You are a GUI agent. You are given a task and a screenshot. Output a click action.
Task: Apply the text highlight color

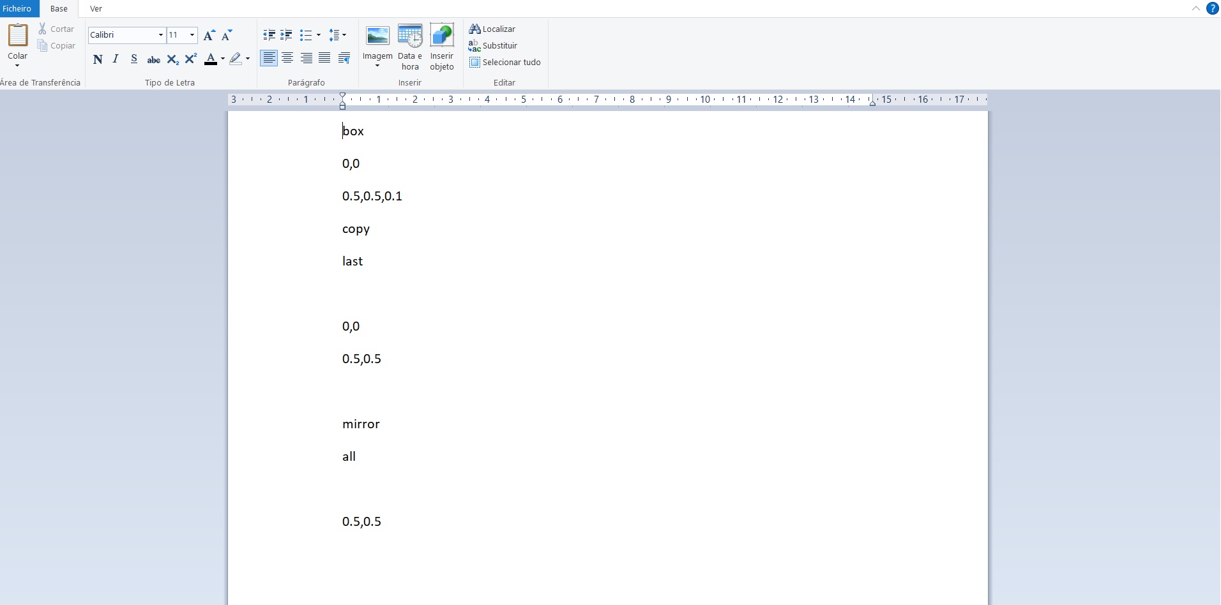(x=236, y=59)
